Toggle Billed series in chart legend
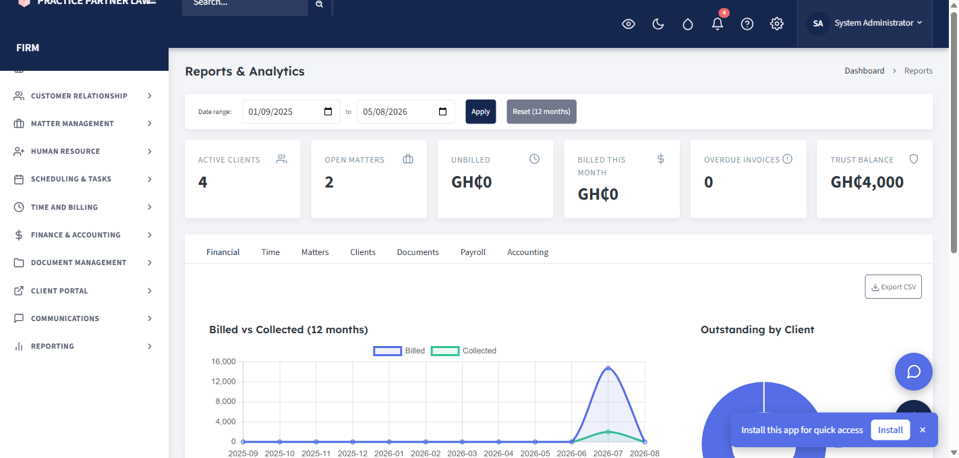Screen dimensions: 959x458 coord(399,351)
